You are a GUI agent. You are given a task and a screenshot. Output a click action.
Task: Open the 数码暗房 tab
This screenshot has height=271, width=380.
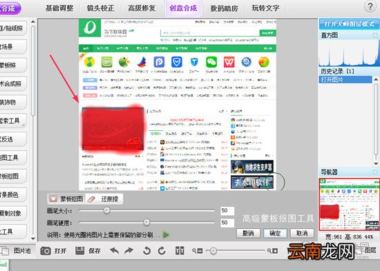[x=224, y=8]
